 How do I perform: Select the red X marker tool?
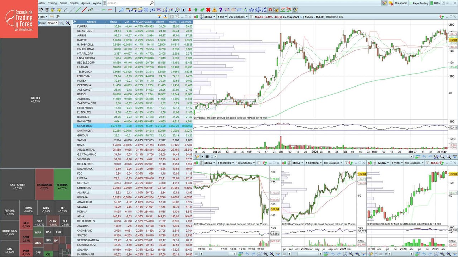point(208,10)
